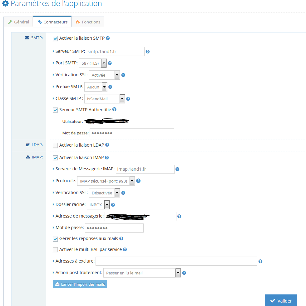Click the Valider button

click(281, 301)
